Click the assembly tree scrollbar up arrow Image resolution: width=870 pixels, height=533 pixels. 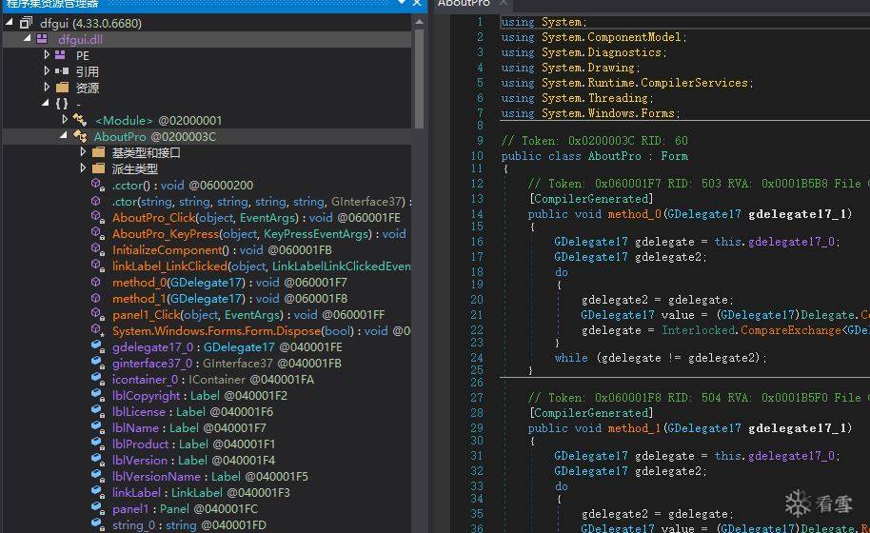[420, 22]
